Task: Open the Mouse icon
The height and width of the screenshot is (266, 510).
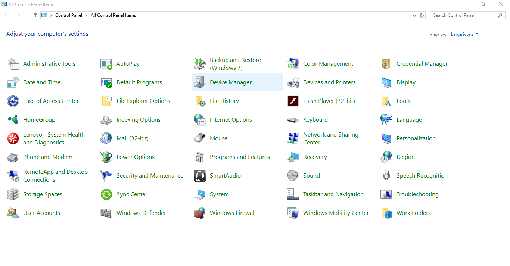Action: (200, 138)
